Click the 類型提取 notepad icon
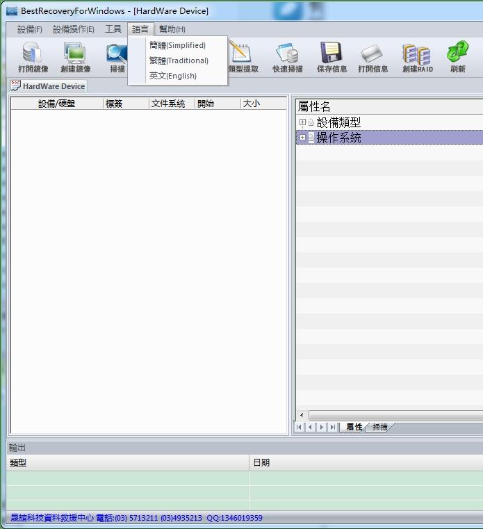The height and width of the screenshot is (529, 483). 240,51
